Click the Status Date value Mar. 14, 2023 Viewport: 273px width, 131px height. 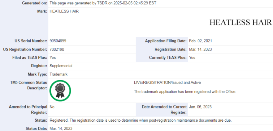tap(61, 128)
